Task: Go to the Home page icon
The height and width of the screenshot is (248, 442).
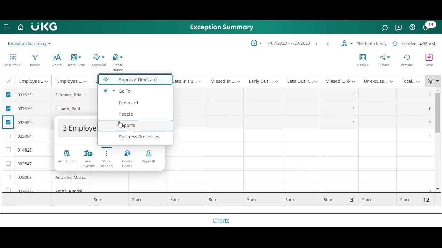Action: 21,27
